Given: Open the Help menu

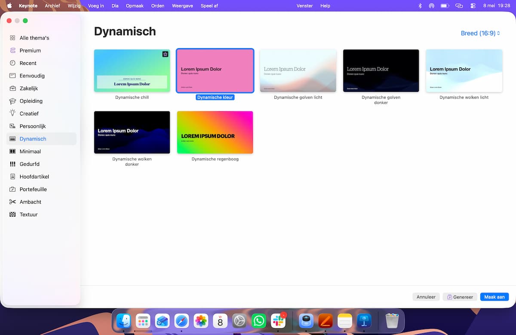Looking at the screenshot, I should 326,6.
